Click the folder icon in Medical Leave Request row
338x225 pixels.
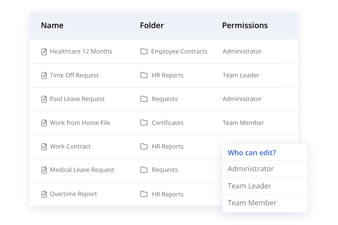[144, 170]
